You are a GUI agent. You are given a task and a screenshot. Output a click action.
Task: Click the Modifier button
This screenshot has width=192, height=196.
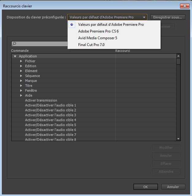[x=166, y=148]
